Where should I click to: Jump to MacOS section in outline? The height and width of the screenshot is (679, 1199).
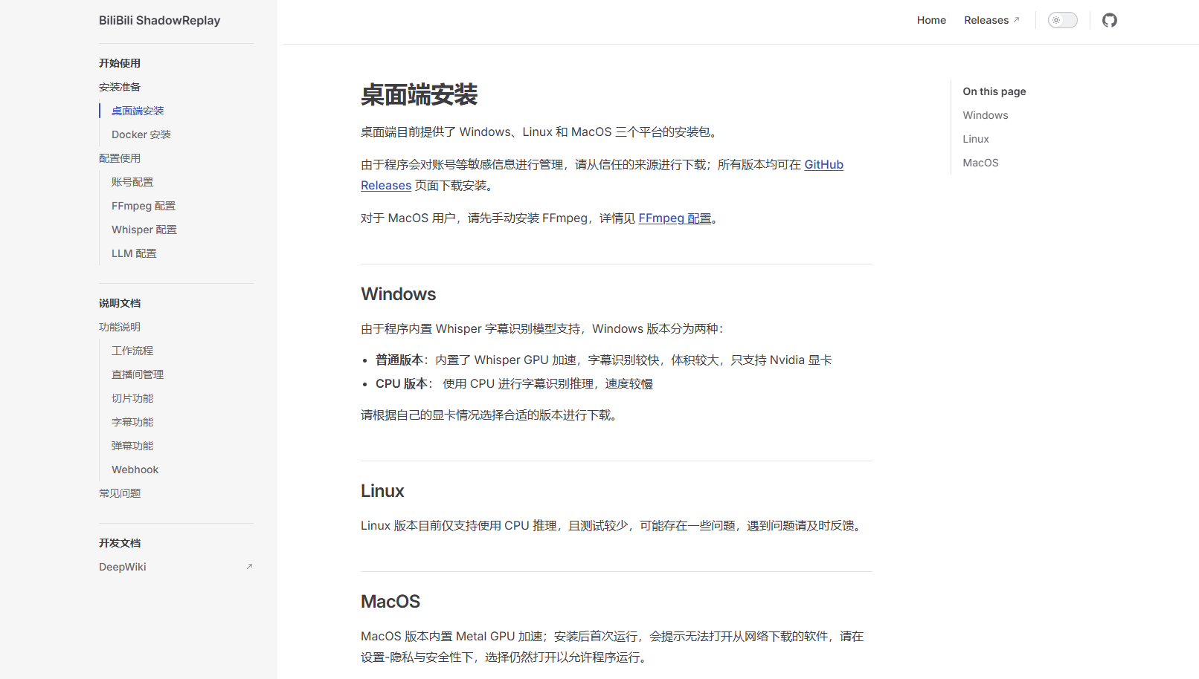pos(980,163)
